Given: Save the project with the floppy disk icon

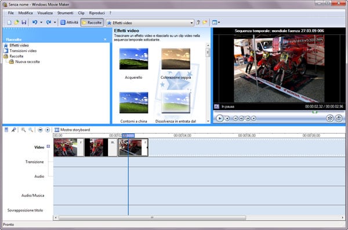Looking at the screenshot, I should [24, 23].
